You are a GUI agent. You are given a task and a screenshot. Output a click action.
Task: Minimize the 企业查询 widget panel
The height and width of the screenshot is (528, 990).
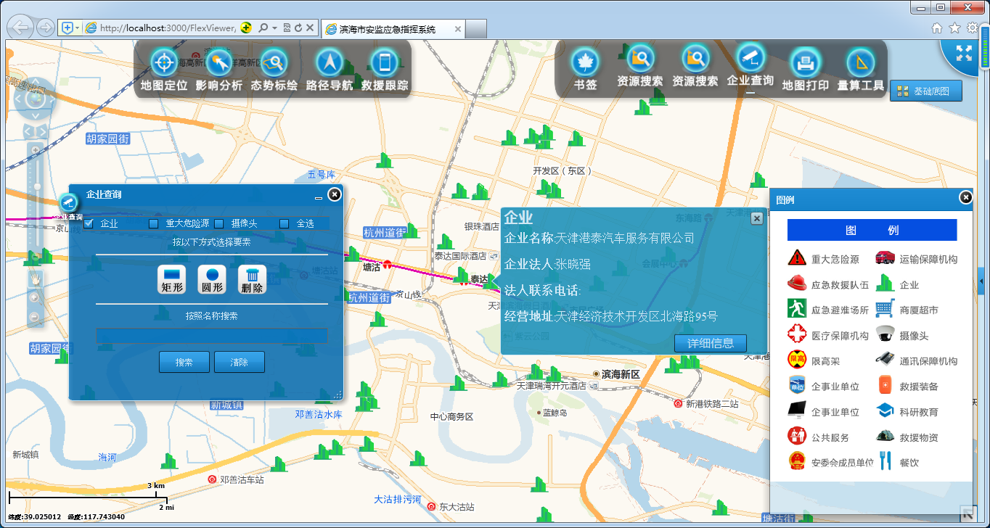tap(318, 198)
